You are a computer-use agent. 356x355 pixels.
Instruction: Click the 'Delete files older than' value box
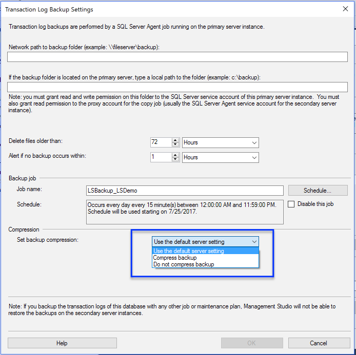tap(160, 142)
